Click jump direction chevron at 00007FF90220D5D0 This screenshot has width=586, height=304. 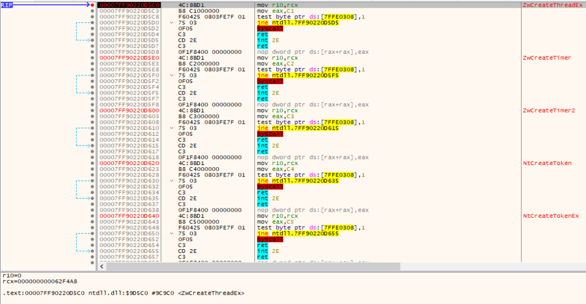click(171, 23)
